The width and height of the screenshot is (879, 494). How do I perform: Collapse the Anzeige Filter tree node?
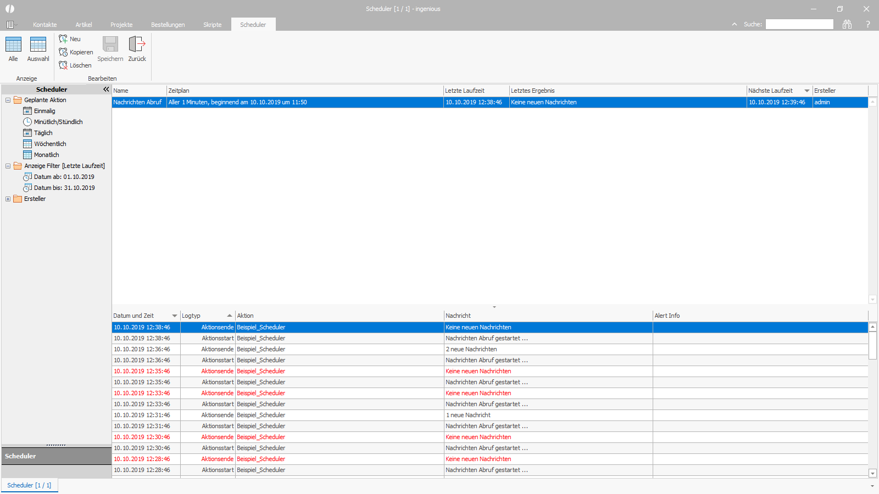pyautogui.click(x=8, y=166)
